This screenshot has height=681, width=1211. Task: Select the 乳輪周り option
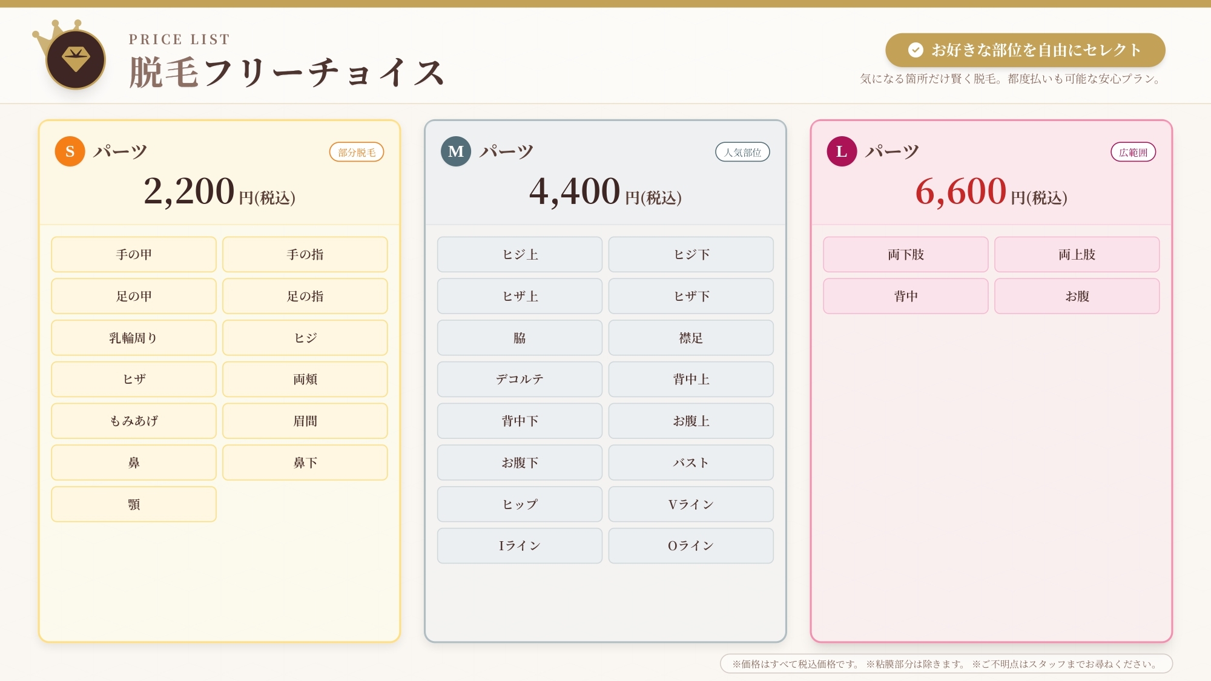pos(134,338)
